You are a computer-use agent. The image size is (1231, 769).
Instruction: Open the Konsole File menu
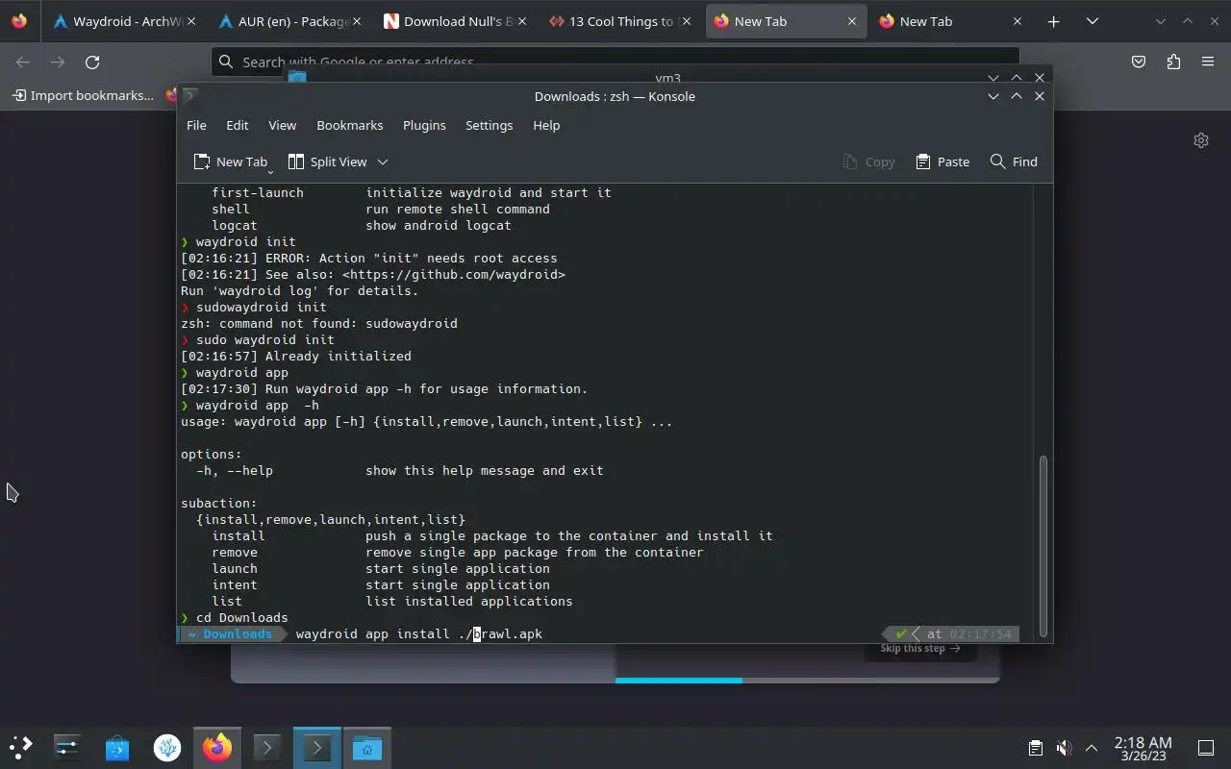(x=196, y=125)
